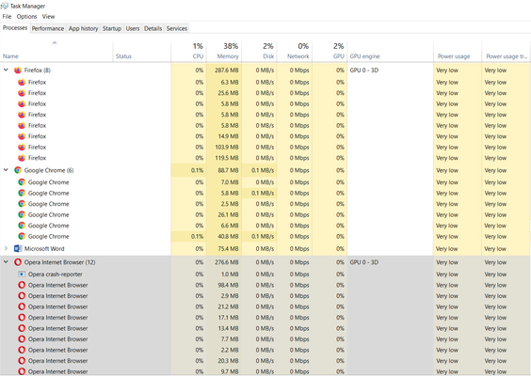Screen dimensions: 531x376
Task: Click the Task Manager title bar icon
Action: pos(5,6)
